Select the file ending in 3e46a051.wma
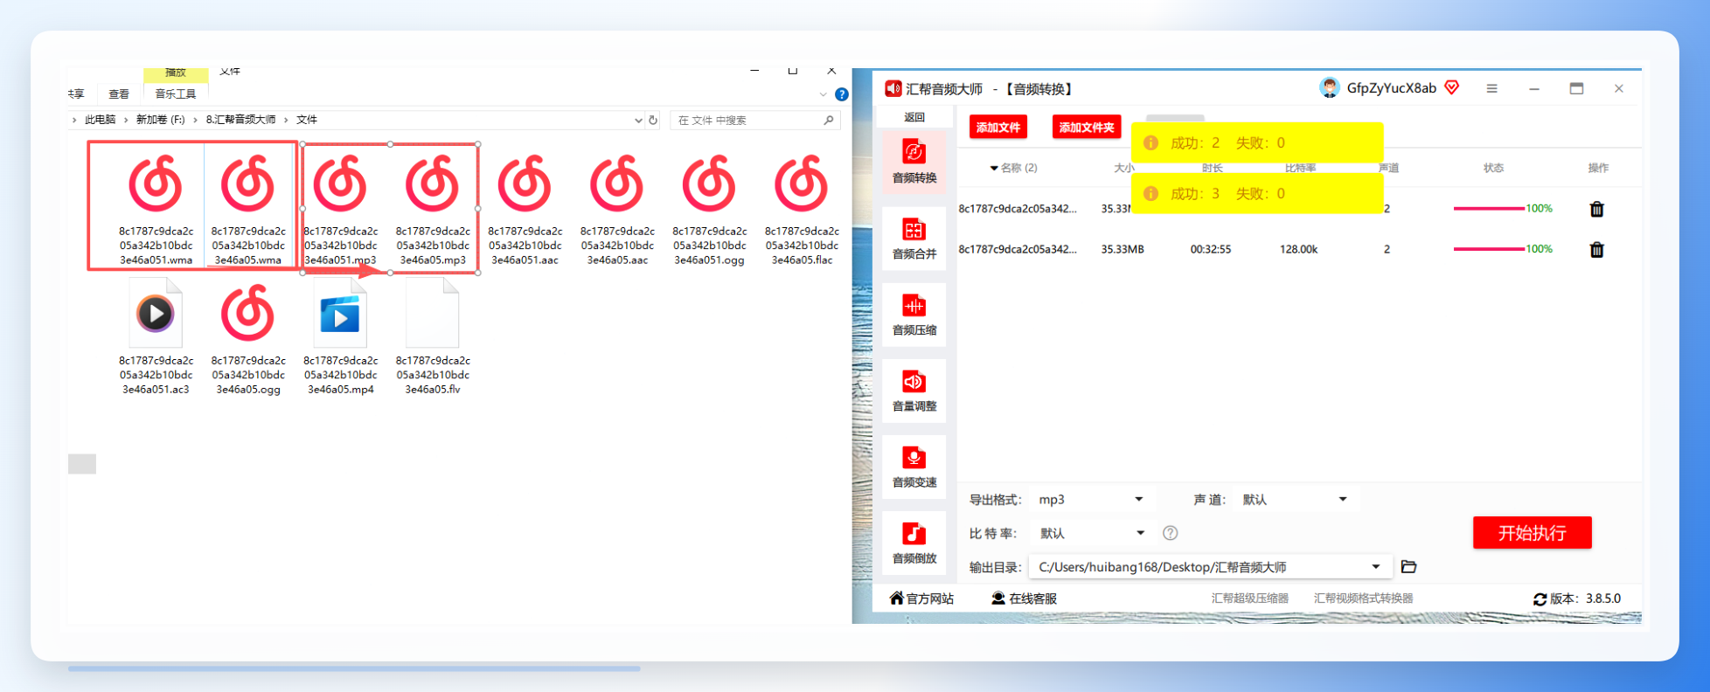 point(156,207)
